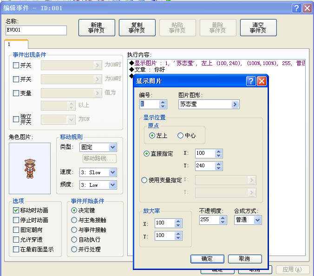Screen dimensions: 314x276
Task: Increase 放大率 X with up arrow
Action: [x=178, y=221]
